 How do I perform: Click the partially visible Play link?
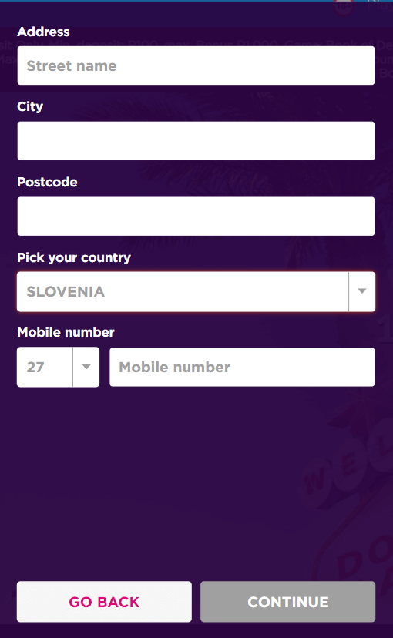click(380, 5)
